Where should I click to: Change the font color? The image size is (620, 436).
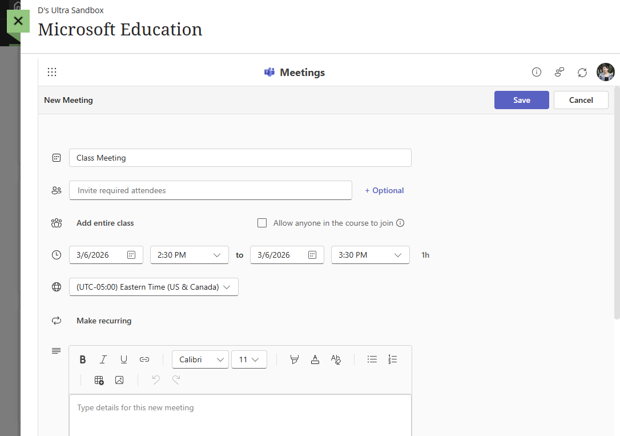pyautogui.click(x=315, y=359)
